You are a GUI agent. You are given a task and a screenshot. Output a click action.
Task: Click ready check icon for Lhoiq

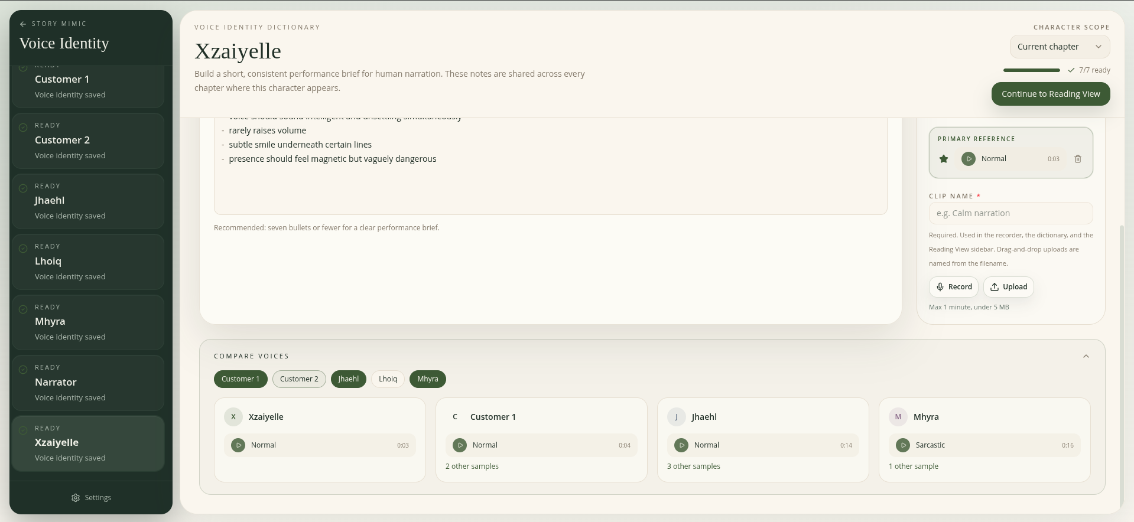click(23, 249)
